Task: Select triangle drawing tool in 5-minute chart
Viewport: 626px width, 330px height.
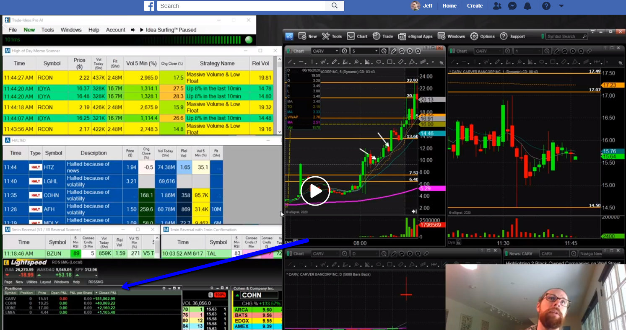Action: pyautogui.click(x=413, y=62)
